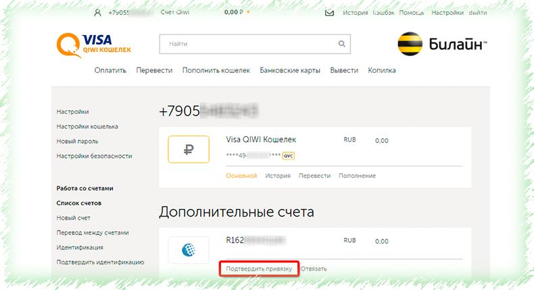Image resolution: width=534 pixels, height=290 pixels.
Task: Click the Билайн logo
Action: coord(442,44)
